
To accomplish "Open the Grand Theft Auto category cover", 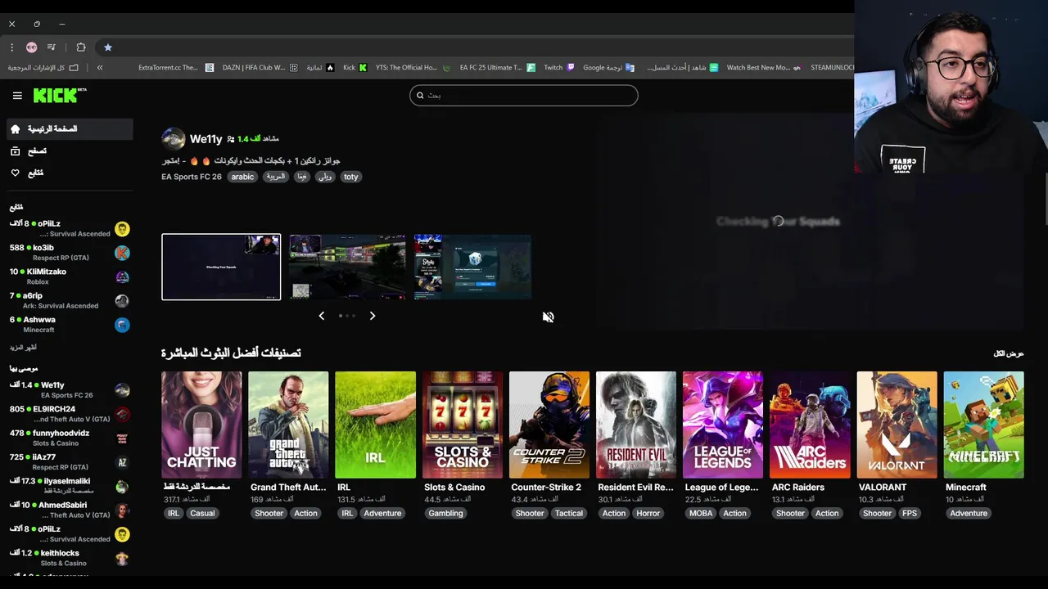I will coord(288,425).
